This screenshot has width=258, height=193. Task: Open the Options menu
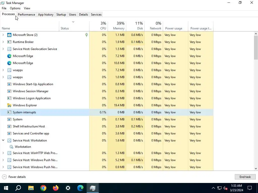15,8
